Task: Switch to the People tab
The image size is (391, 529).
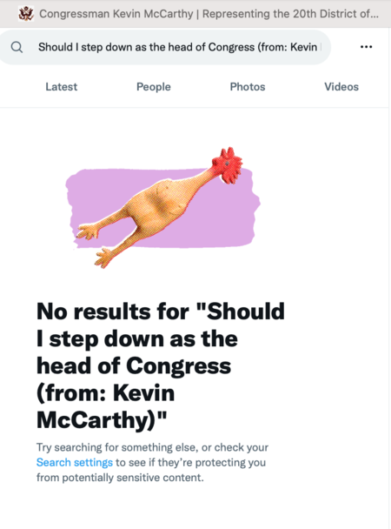Action: (154, 87)
